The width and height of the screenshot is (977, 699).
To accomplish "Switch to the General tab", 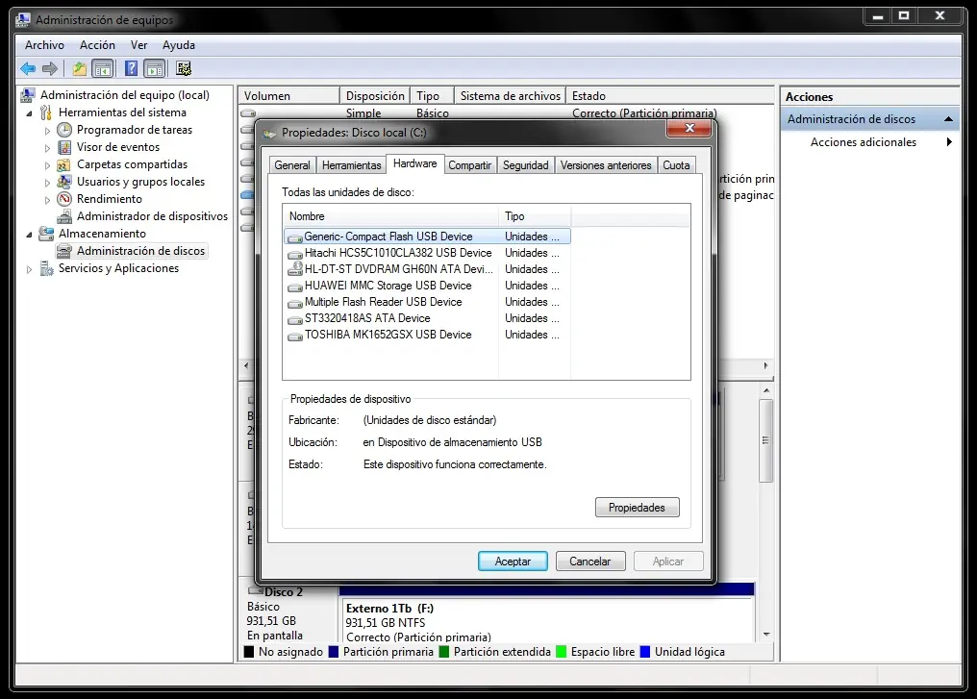I will tap(292, 165).
